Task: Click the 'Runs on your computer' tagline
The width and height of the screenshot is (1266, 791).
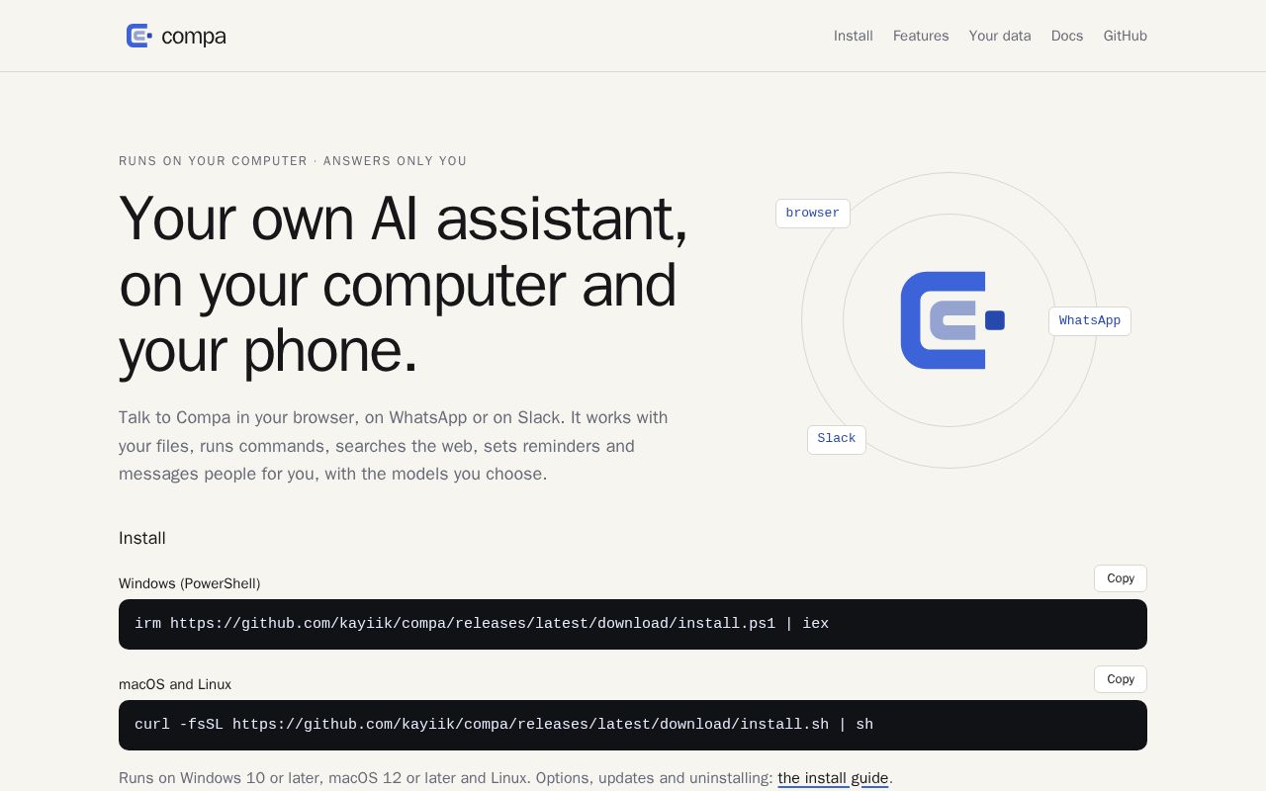Action: pyautogui.click(x=293, y=161)
